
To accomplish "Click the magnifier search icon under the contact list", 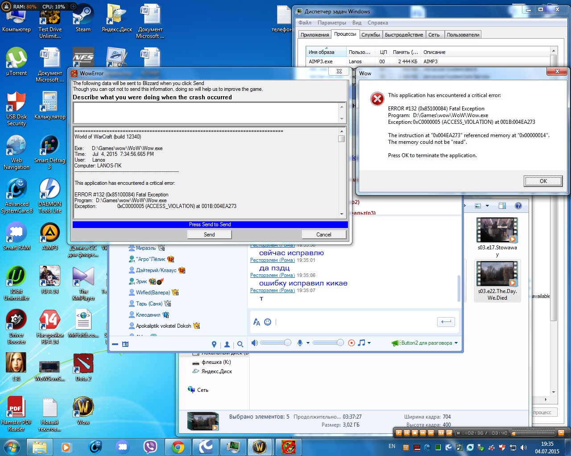I will [x=240, y=344].
